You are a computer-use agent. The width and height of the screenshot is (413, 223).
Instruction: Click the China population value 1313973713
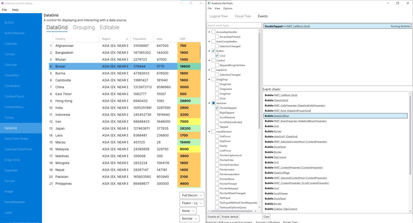142,87
